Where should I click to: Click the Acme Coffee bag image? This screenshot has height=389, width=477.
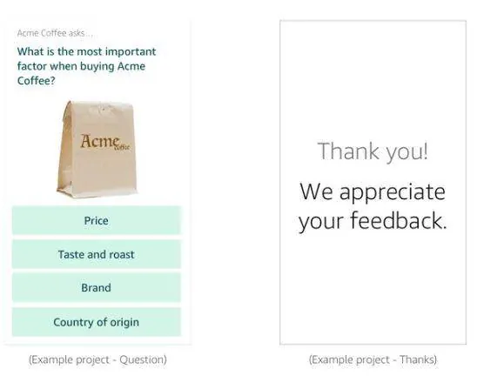coord(97,150)
